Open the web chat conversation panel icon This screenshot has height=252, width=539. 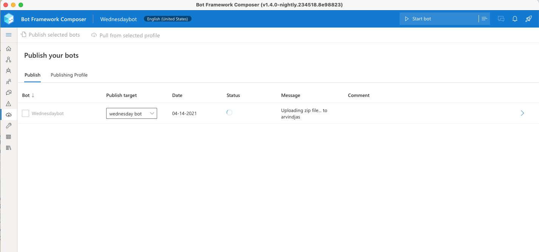500,18
